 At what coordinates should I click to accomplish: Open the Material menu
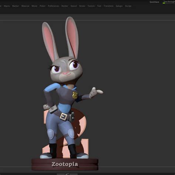(x=25, y=6)
